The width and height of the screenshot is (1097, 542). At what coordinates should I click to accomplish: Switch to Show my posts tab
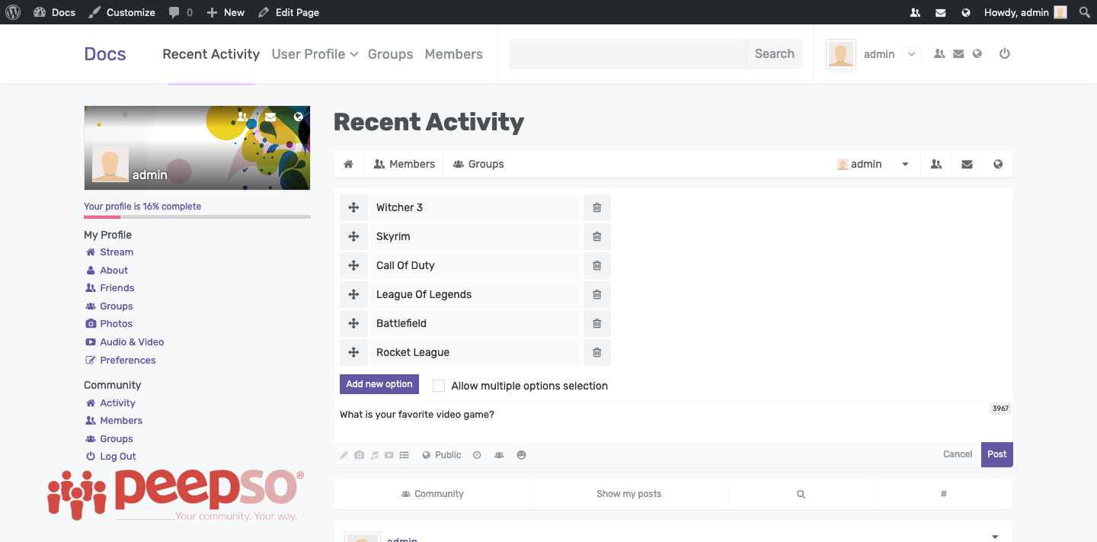click(x=629, y=494)
